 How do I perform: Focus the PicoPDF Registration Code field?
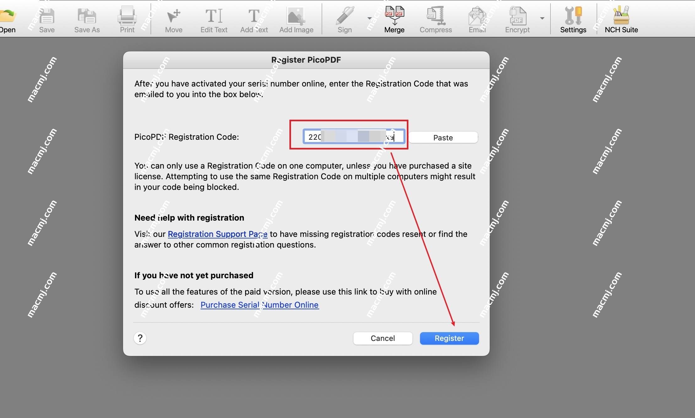(354, 137)
